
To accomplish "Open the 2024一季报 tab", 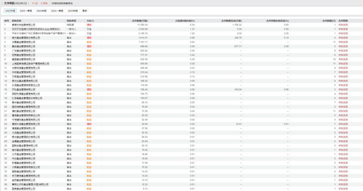I will click(x=57, y=11).
